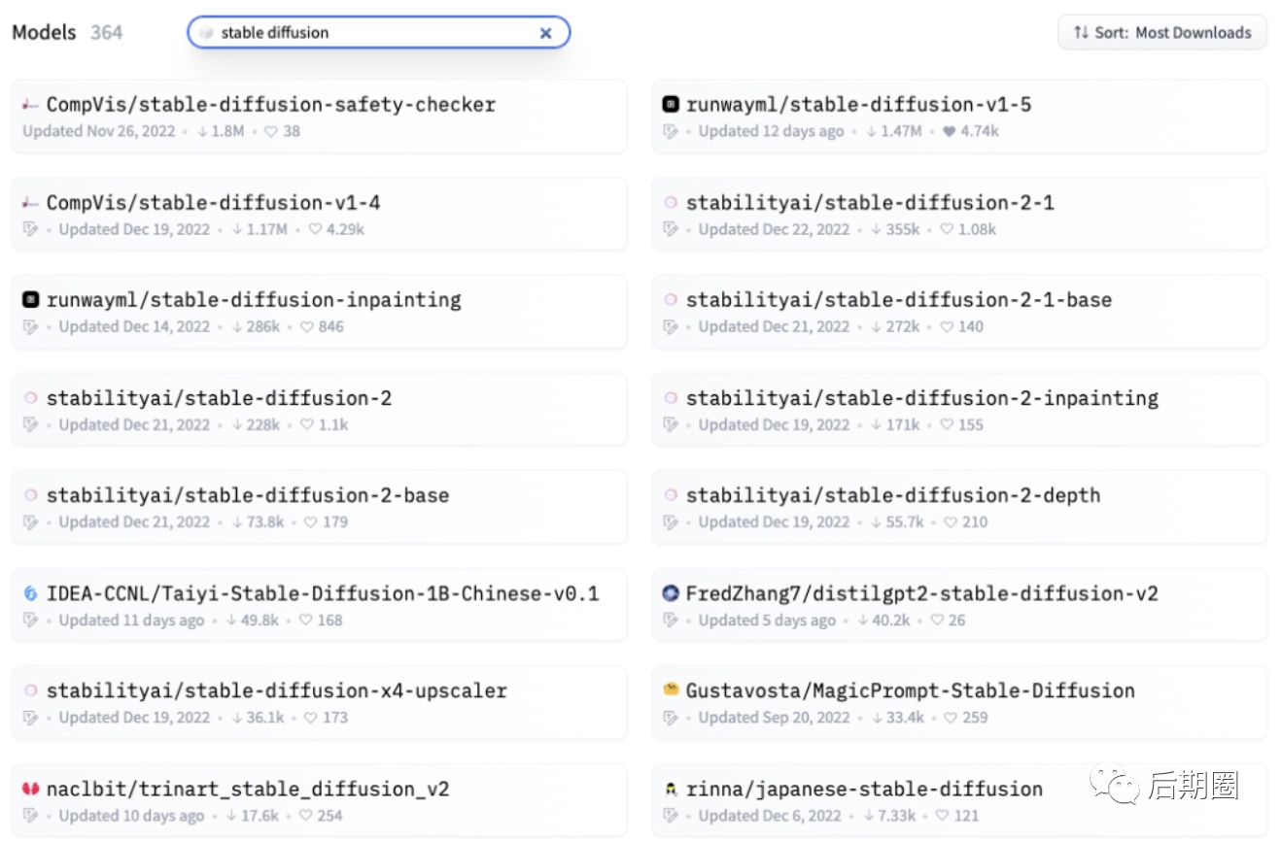
Task: Click the naclbit heart avatar icon
Action: (30, 789)
